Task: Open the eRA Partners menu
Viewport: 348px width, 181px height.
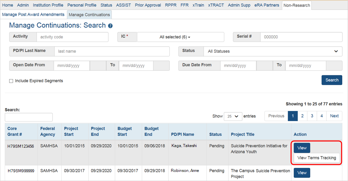Action: click(x=266, y=5)
